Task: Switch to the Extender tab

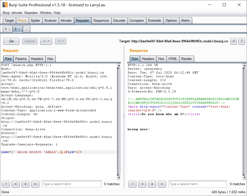Action: pos(155,21)
